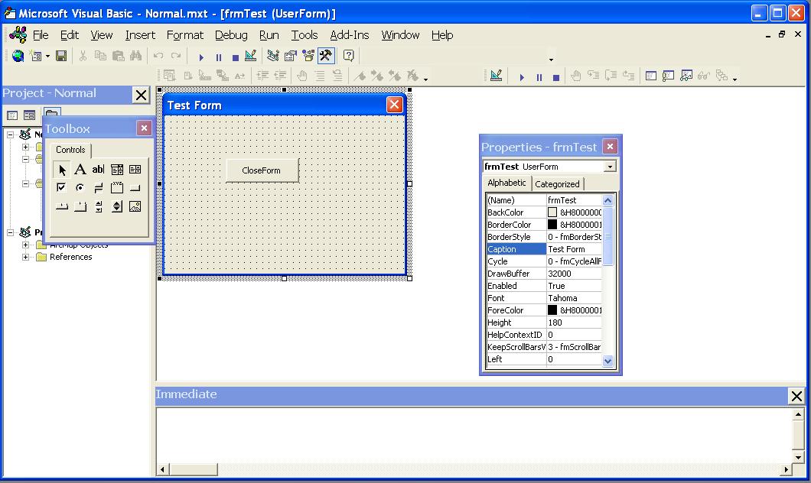Viewport: 811px width, 483px height.
Task: Run macro with Standard toolbar play button
Action: point(201,57)
